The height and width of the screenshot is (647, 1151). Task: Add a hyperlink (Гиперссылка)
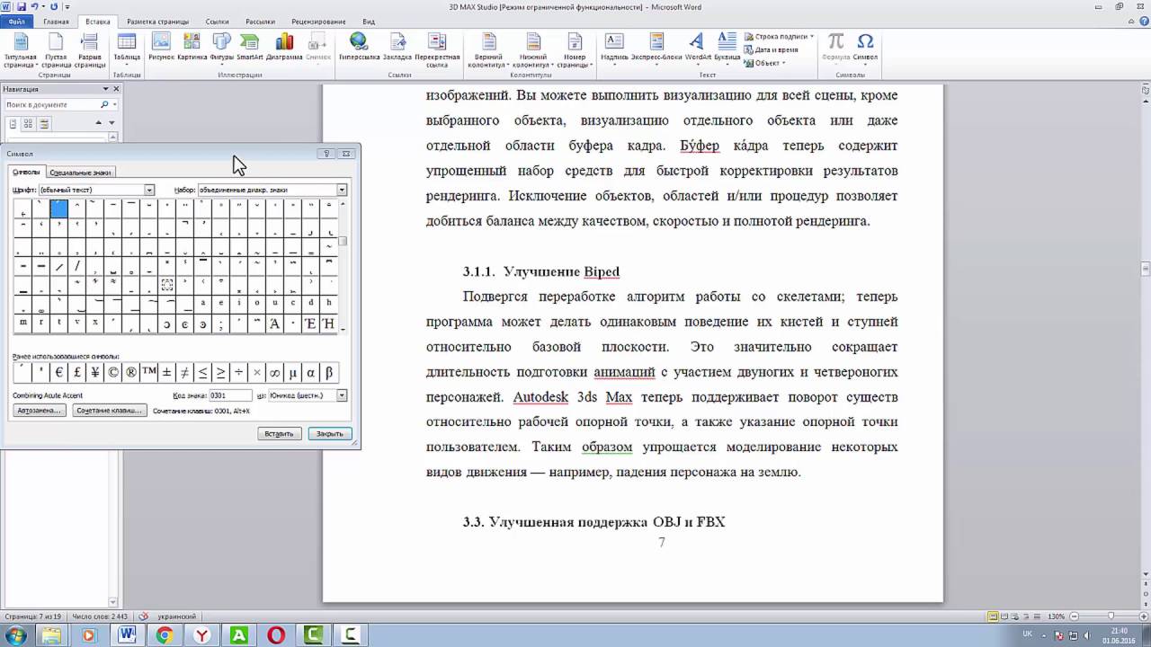(x=360, y=47)
